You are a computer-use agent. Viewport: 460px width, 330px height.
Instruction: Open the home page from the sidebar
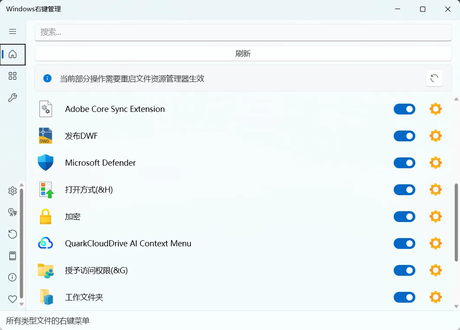(13, 54)
